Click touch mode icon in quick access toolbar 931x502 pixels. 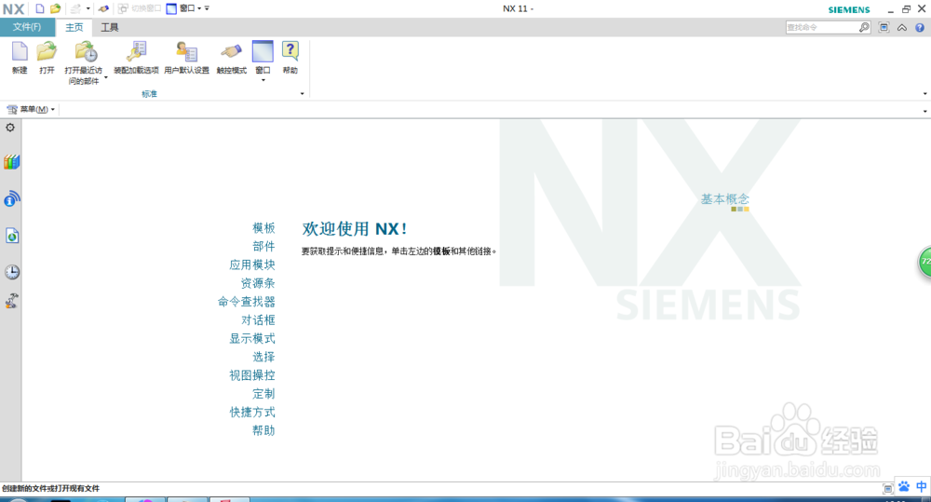103,9
